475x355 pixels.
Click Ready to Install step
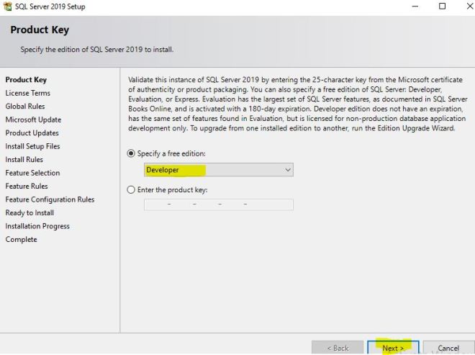coord(30,212)
